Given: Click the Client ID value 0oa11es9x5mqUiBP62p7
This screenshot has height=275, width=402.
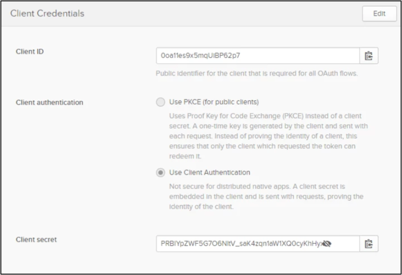Looking at the screenshot, I should (200, 56).
